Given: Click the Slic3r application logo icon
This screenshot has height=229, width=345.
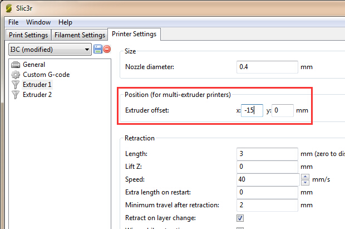Looking at the screenshot, I should click(9, 8).
